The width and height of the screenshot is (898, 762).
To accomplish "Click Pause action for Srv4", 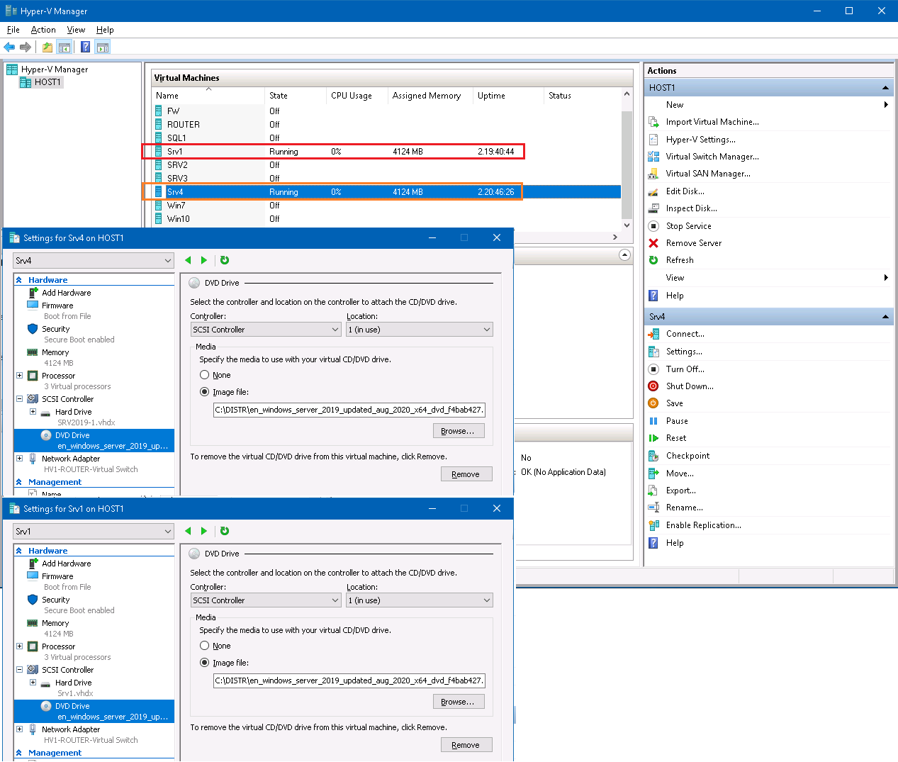I will (x=677, y=421).
